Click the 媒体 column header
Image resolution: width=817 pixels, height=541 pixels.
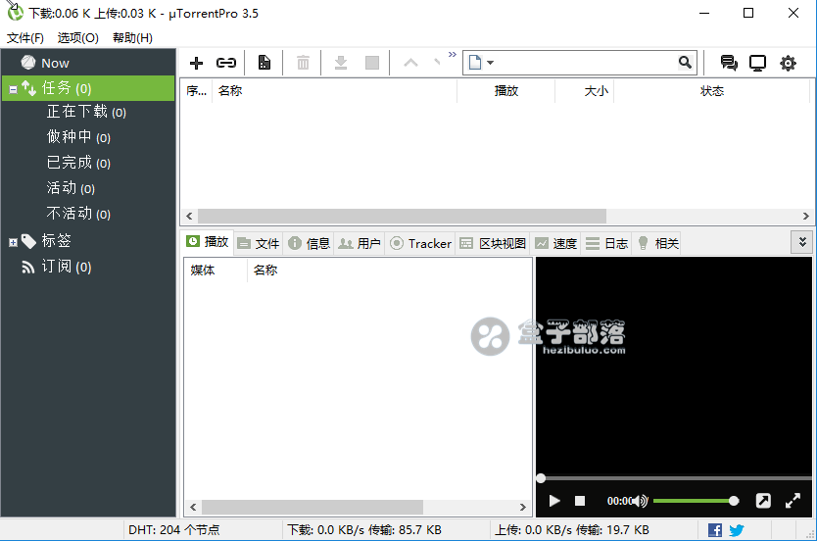pos(215,270)
